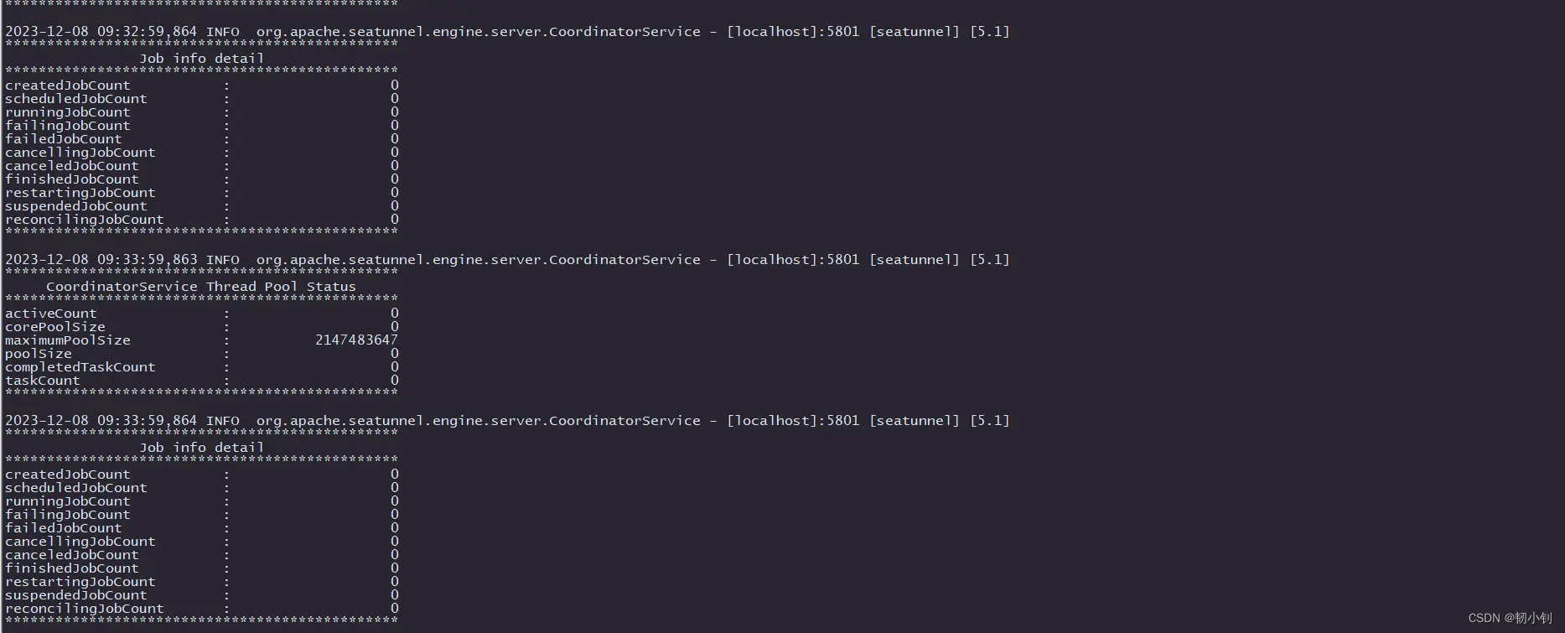Click the 09:33:59,863 timestamp log line

click(x=507, y=260)
